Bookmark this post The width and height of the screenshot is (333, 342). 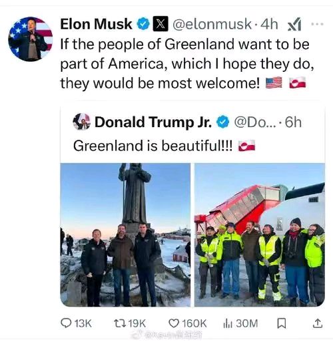coord(282,323)
